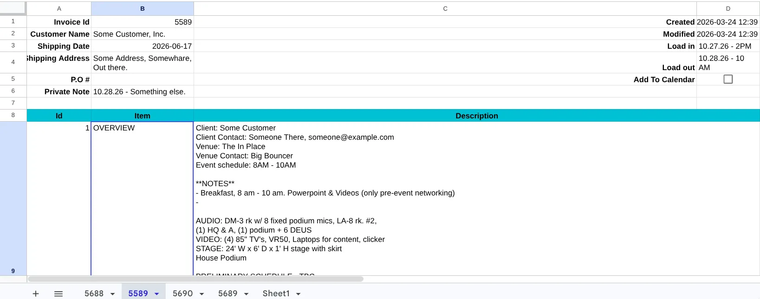Select column B header
This screenshot has height=299, width=760.
(143, 8)
